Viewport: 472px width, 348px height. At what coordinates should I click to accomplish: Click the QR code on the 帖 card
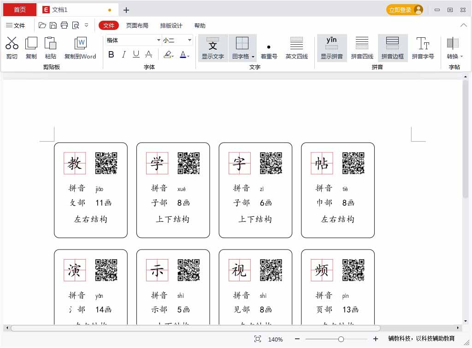[x=354, y=163]
